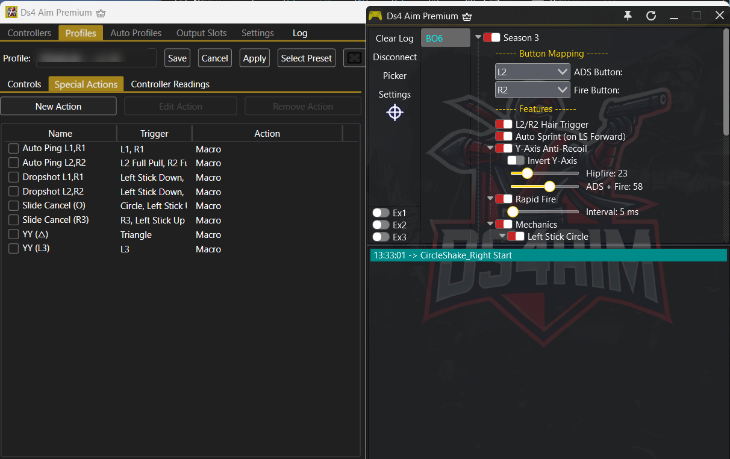Open the Output Slots tab
Viewport: 730px width, 459px height.
coord(201,33)
